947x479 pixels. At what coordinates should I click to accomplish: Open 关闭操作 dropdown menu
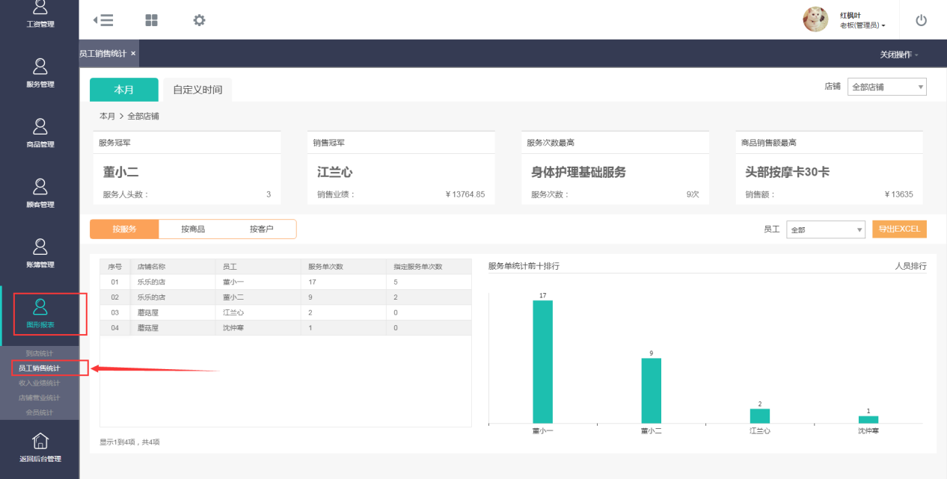click(899, 55)
